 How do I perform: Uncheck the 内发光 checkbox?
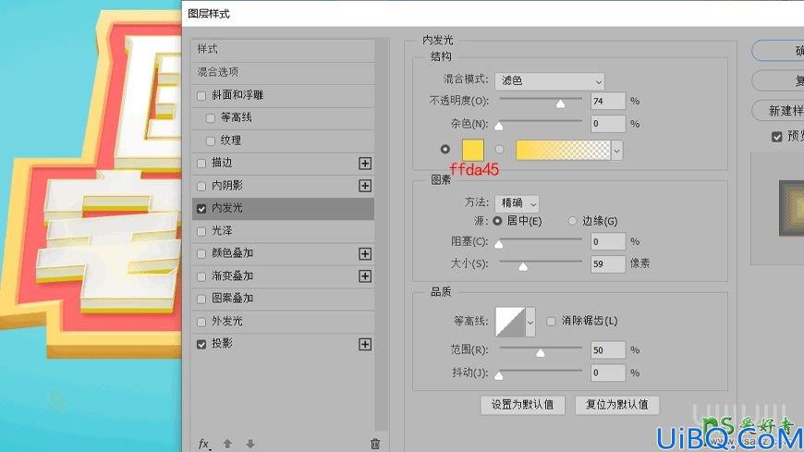[201, 209]
